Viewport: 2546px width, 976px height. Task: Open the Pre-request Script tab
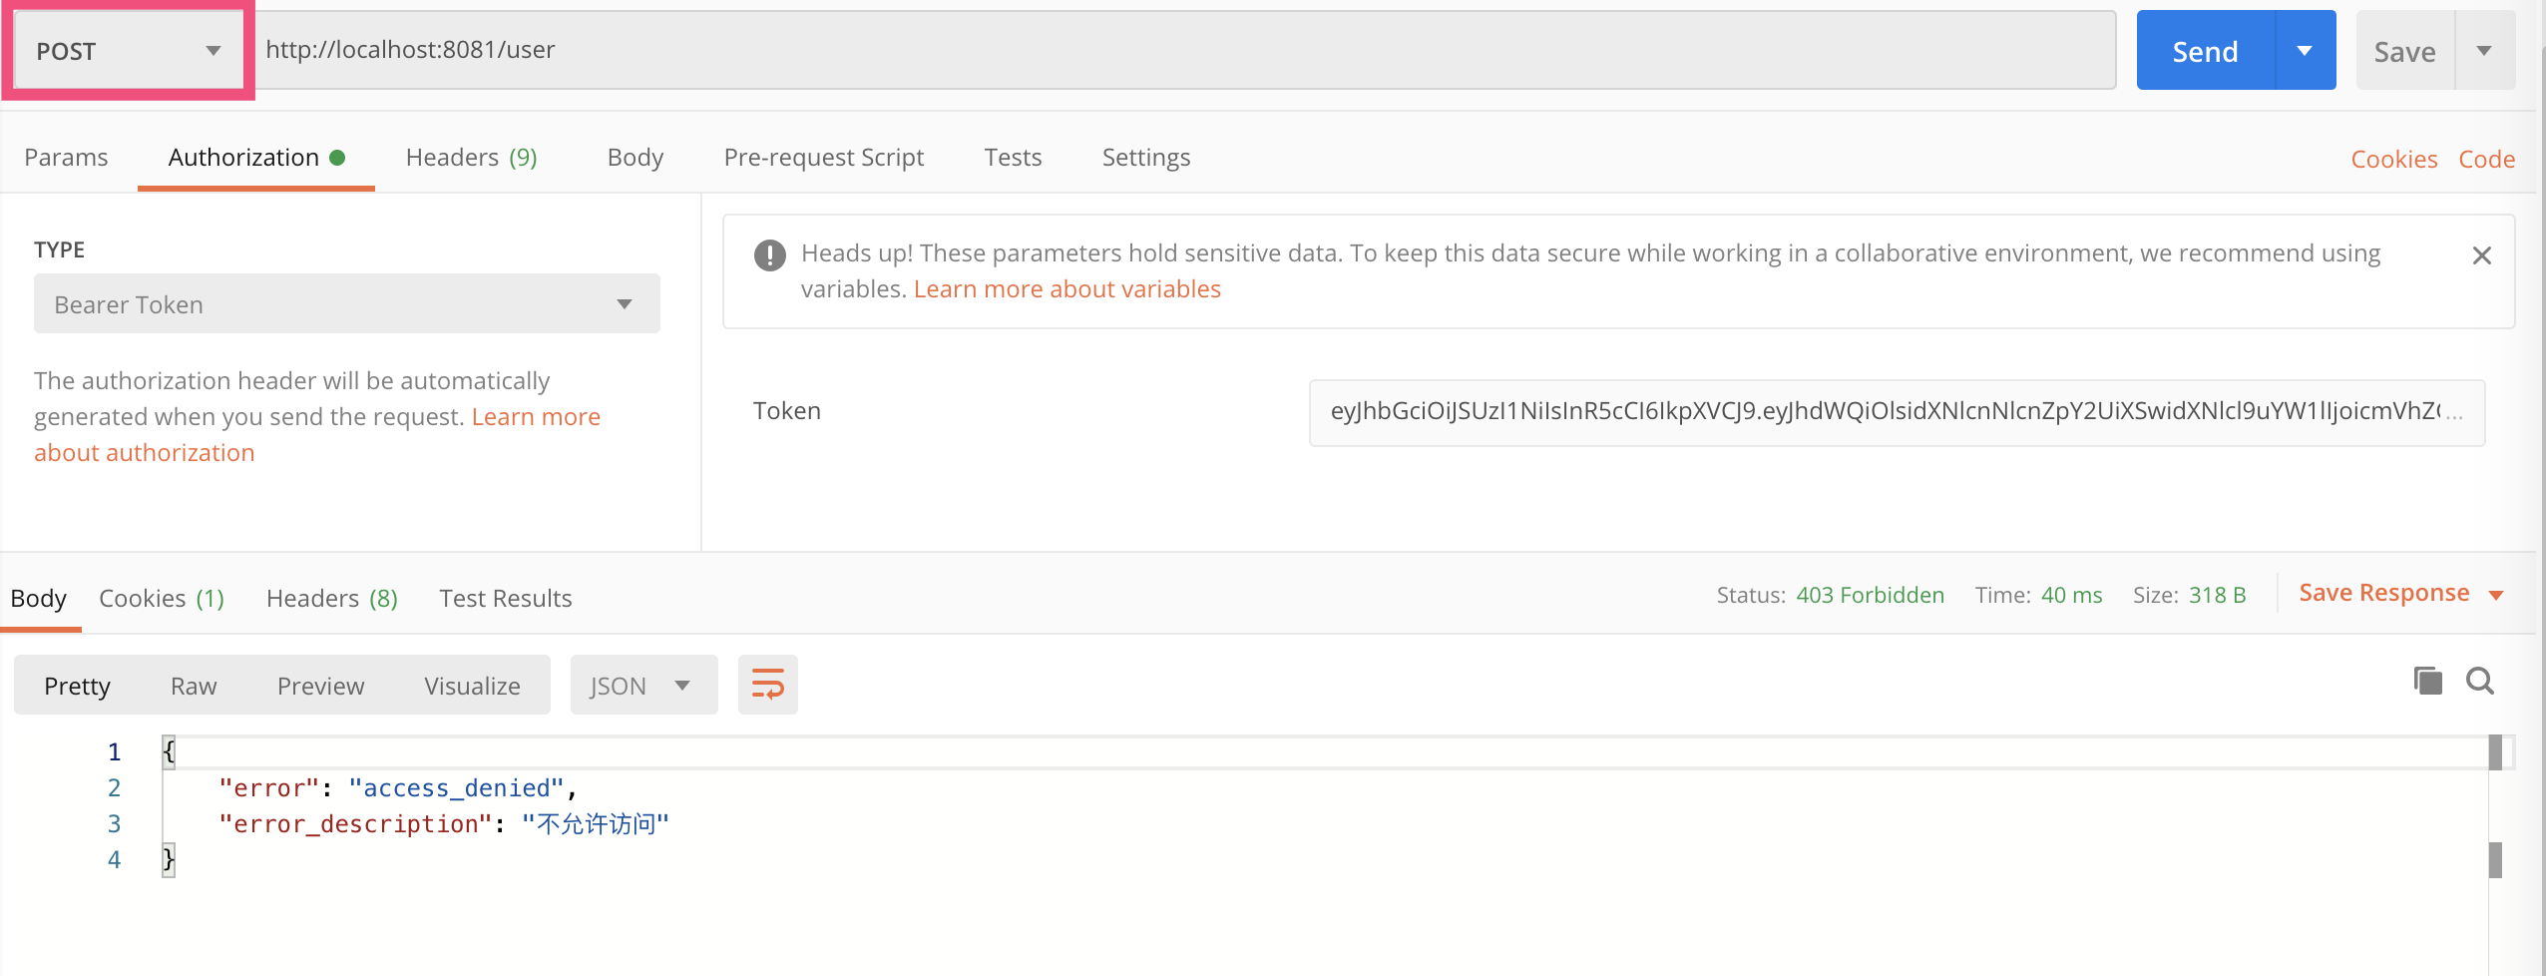823,158
